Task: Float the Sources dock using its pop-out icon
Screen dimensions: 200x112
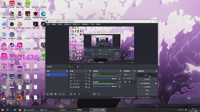Action: tap(90, 71)
